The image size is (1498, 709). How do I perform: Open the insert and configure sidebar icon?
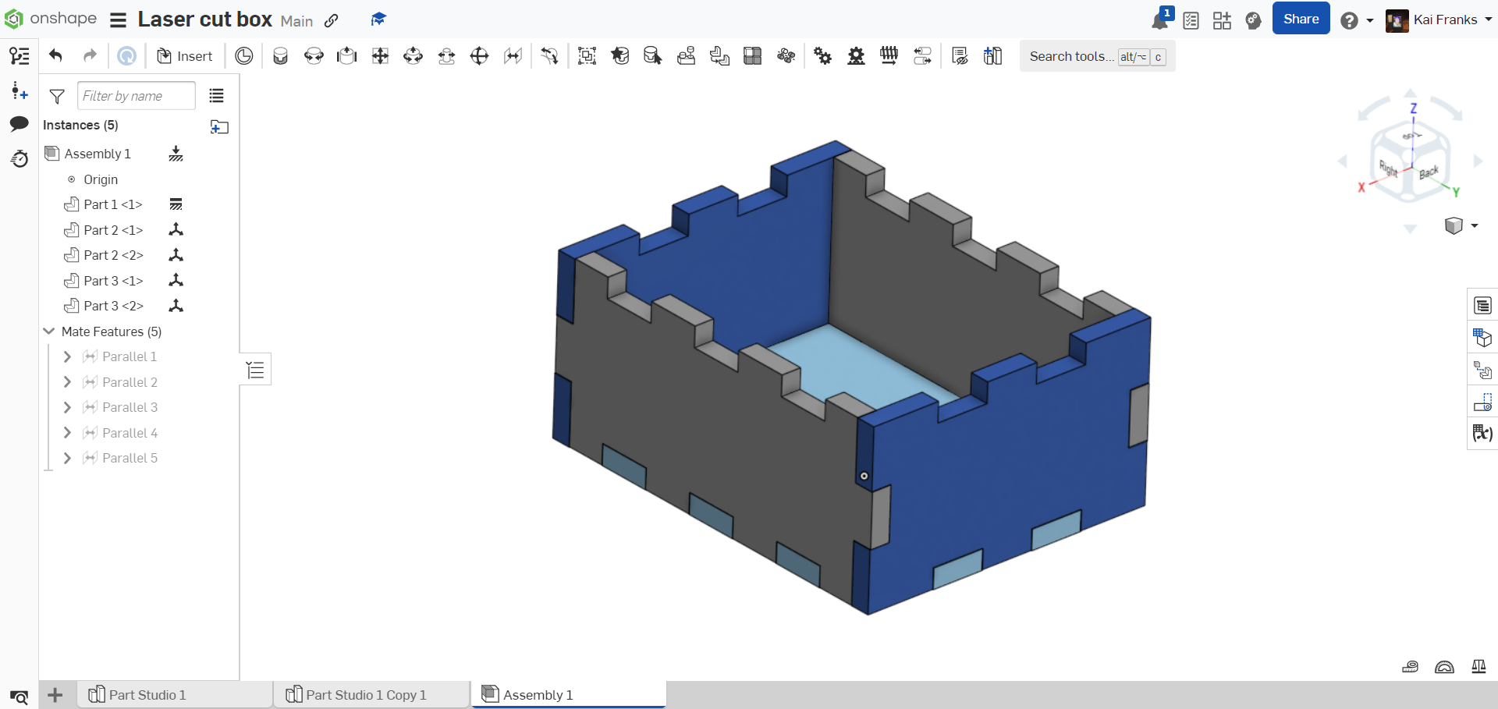[20, 90]
